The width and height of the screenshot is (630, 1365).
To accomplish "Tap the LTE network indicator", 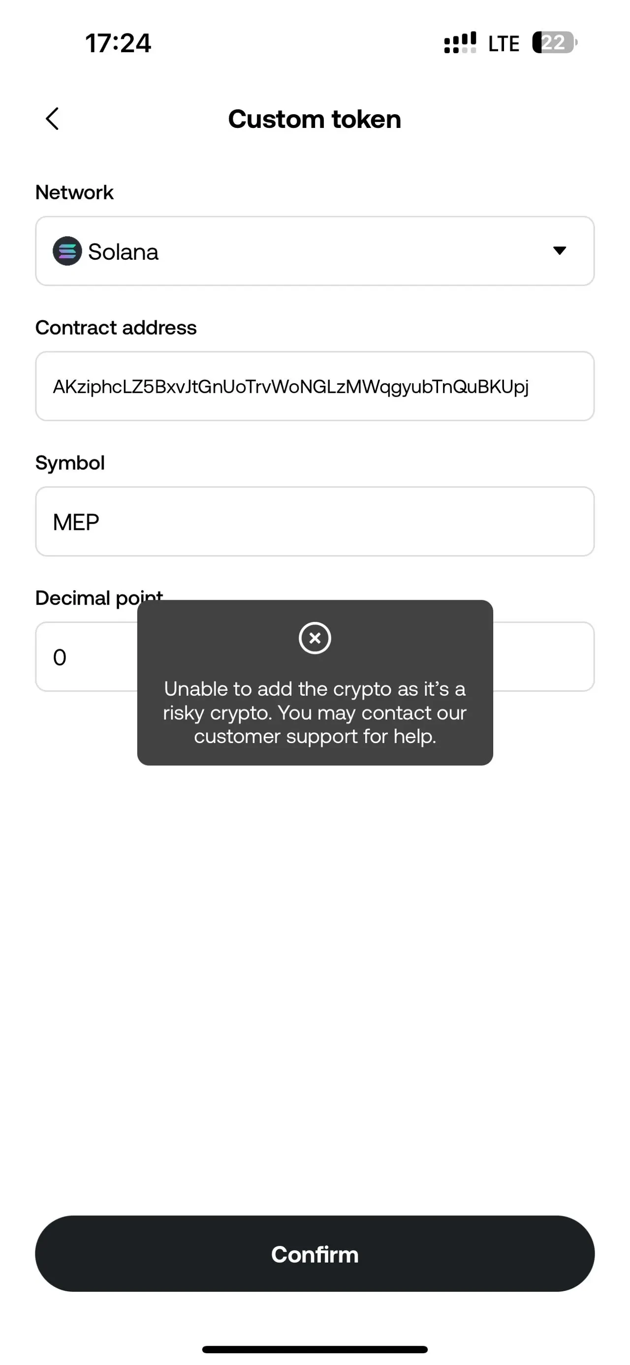I will click(x=503, y=42).
